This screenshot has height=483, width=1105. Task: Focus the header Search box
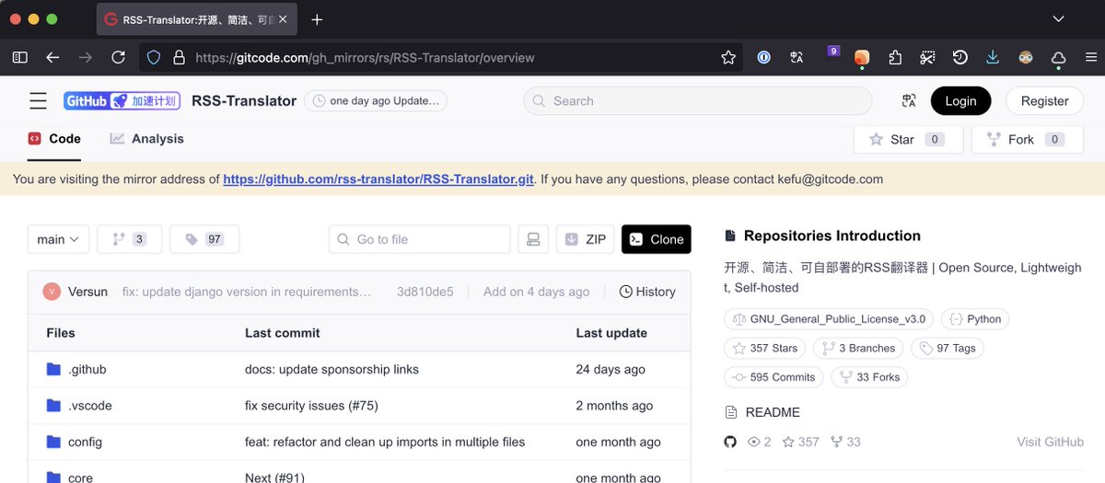[697, 101]
